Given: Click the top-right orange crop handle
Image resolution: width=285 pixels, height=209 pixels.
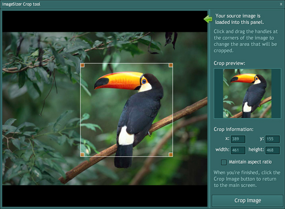Looking at the screenshot, I should 170,65.
